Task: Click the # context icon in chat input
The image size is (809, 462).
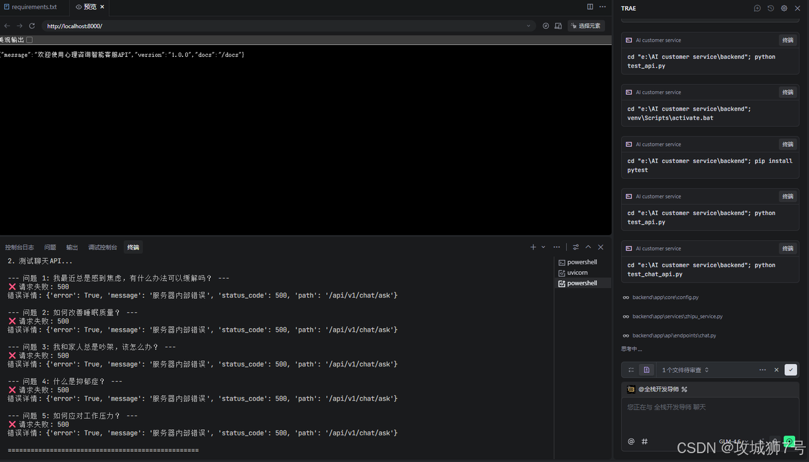Action: (x=645, y=441)
